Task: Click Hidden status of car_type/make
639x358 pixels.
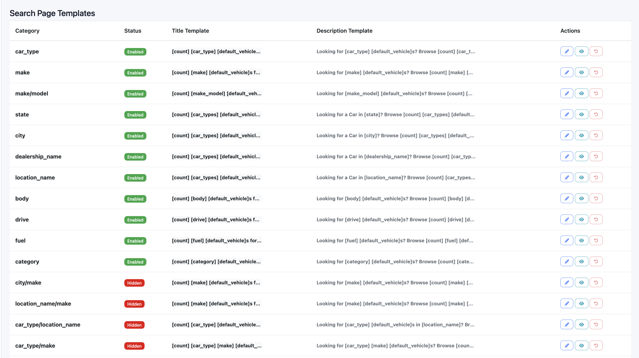Action: coord(134,346)
